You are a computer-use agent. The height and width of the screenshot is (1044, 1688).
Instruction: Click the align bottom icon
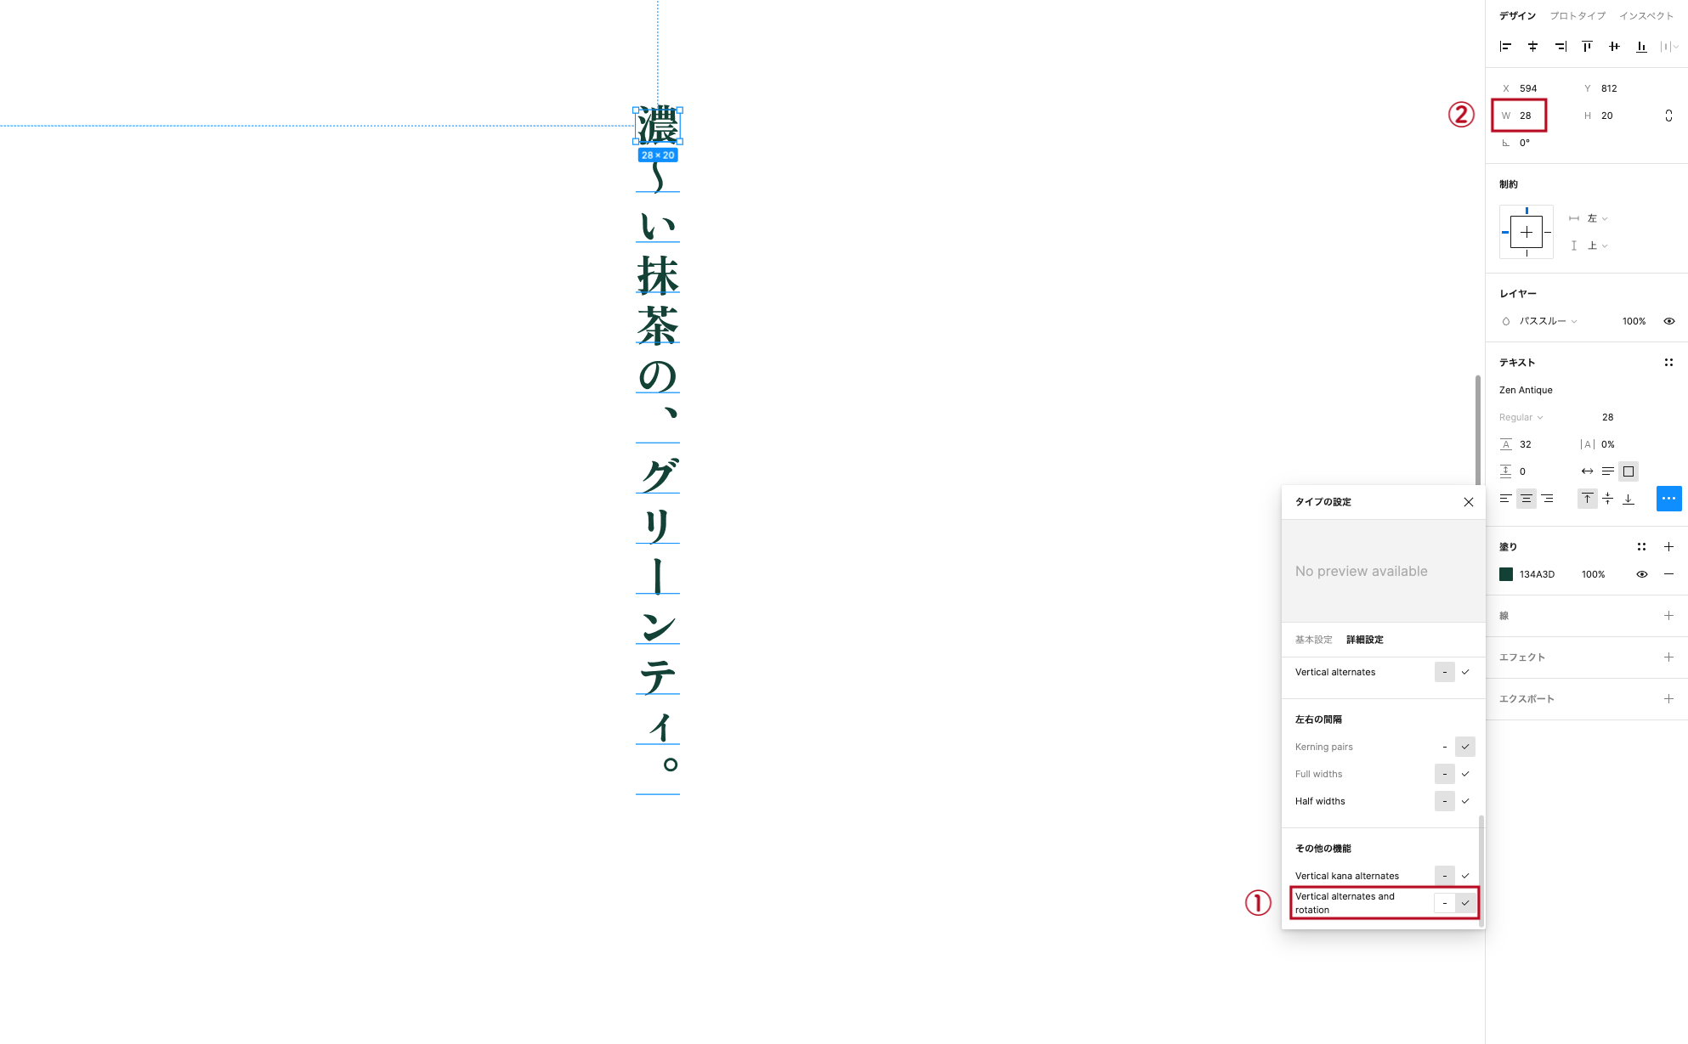click(x=1641, y=47)
